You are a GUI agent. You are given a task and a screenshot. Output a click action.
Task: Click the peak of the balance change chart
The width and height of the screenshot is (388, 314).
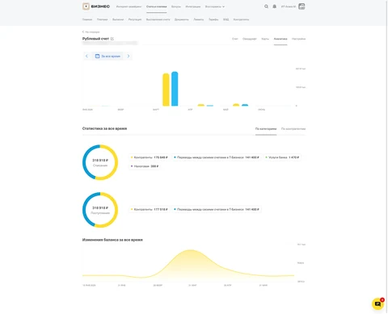(x=191, y=250)
